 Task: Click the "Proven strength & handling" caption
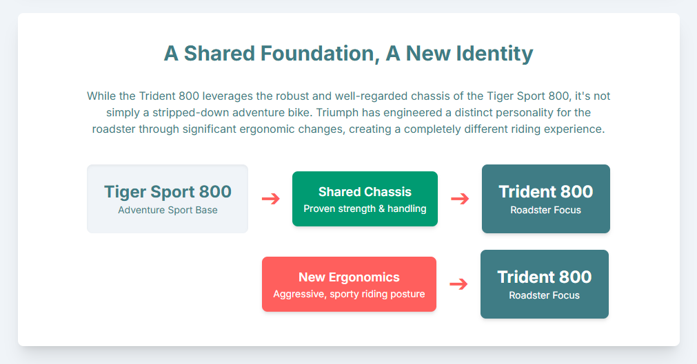point(365,208)
